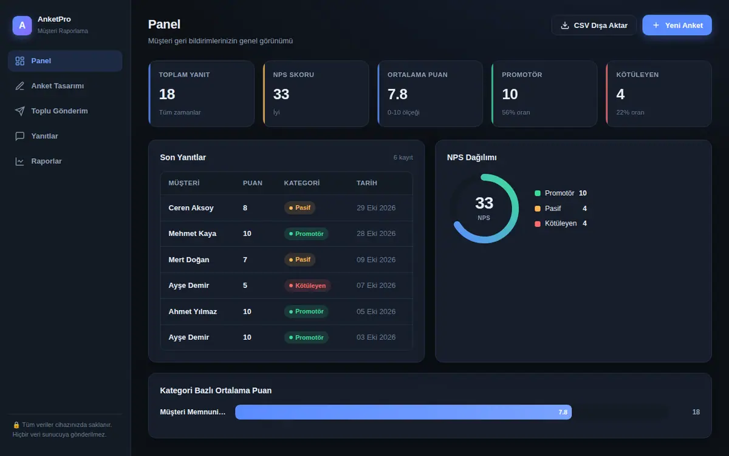
Task: Open the Panel menu item
Action: (65, 61)
